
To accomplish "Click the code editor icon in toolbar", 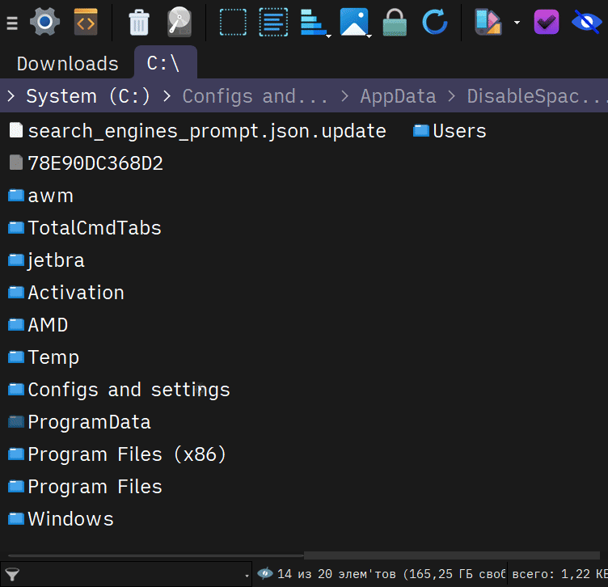I will 86,22.
